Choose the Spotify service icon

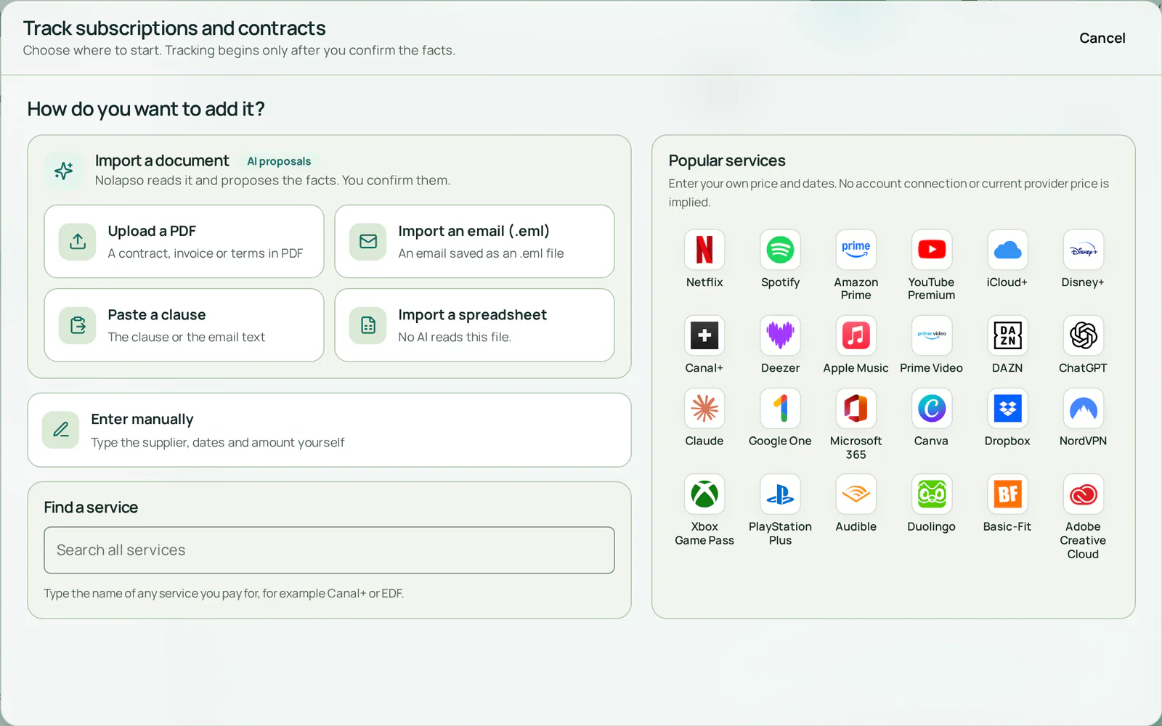pos(780,250)
